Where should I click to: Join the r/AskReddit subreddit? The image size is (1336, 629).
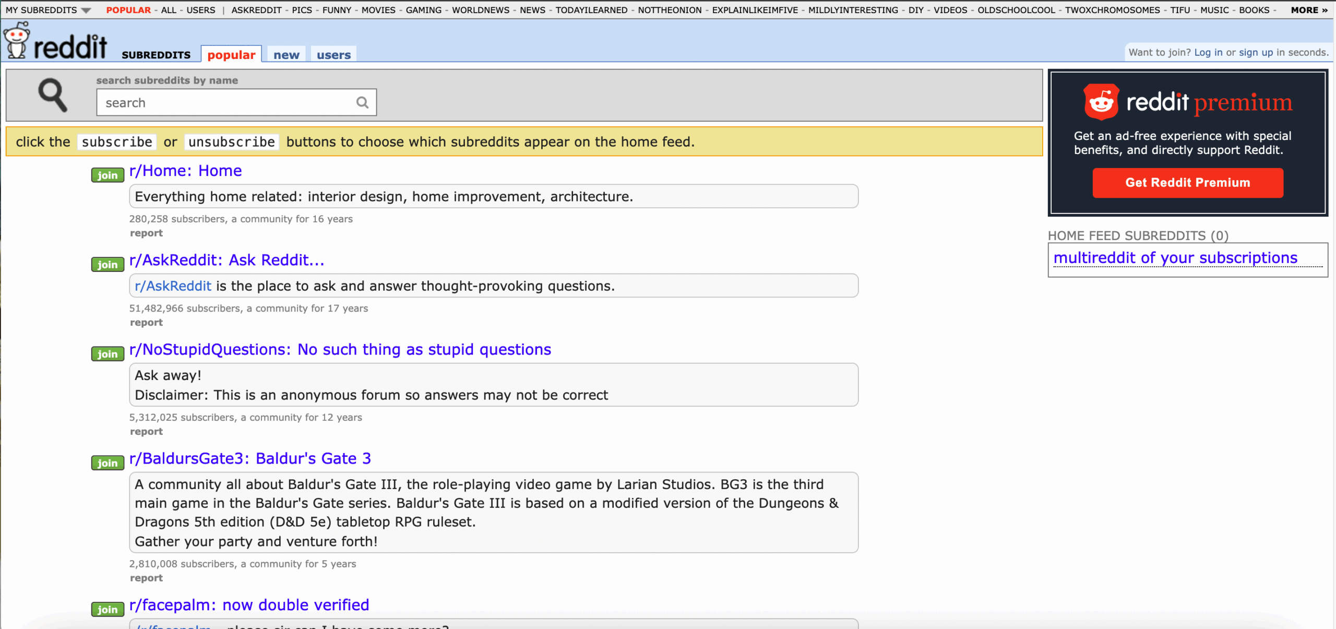coord(107,265)
